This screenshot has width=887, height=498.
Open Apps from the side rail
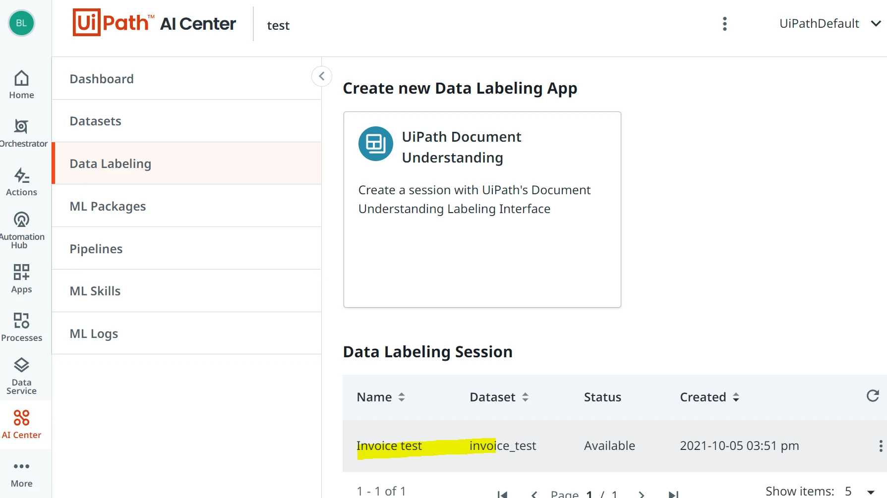point(21,279)
